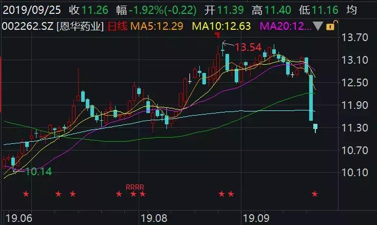The width and height of the screenshot is (377, 225).
Task: Expand the gray triangle dropdown after MA20
Action: point(317,26)
